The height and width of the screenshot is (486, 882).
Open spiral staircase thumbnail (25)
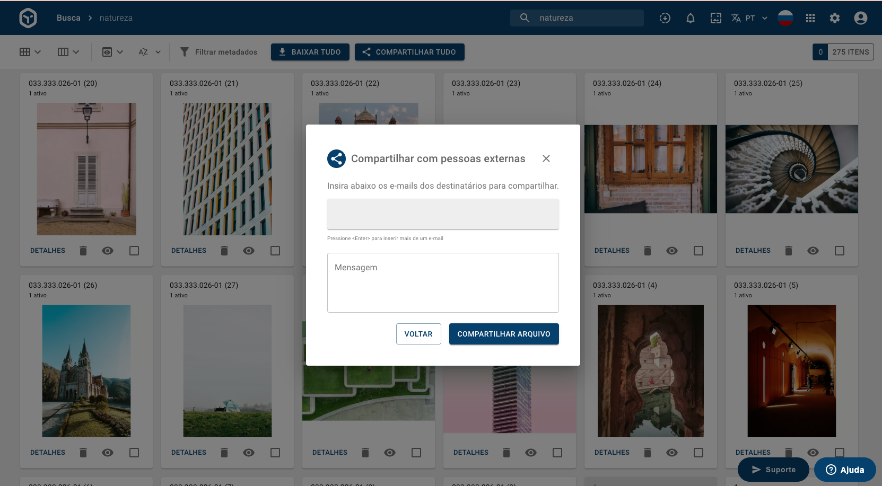792,169
